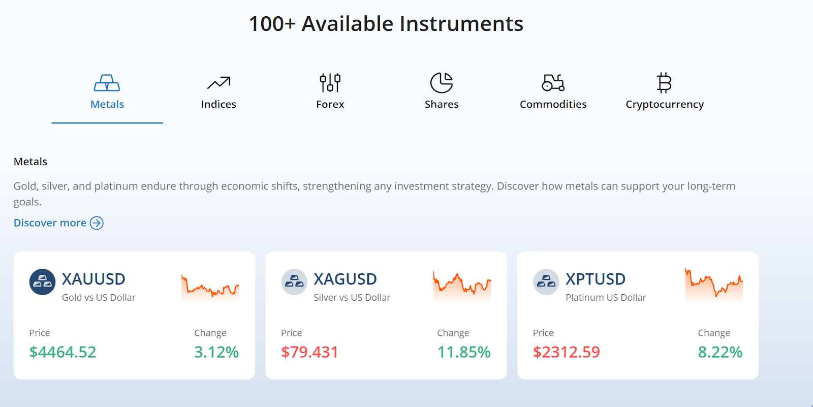Click the Shares pie chart icon
This screenshot has width=813, height=407.
point(442,83)
